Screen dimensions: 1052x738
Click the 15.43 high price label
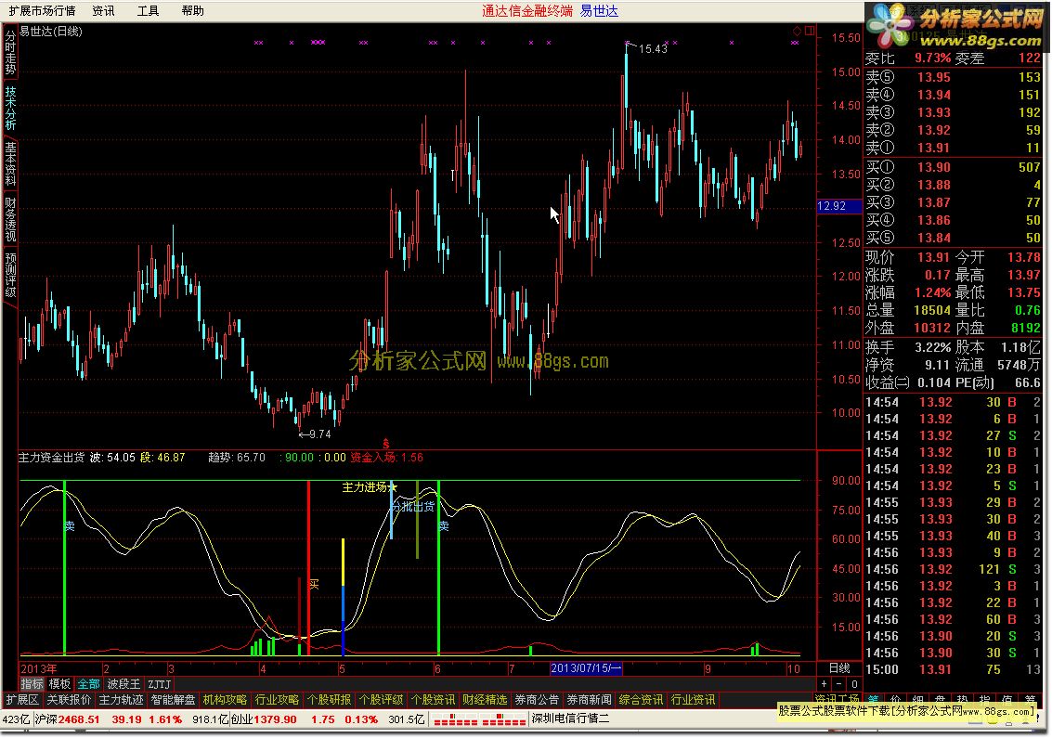(653, 49)
